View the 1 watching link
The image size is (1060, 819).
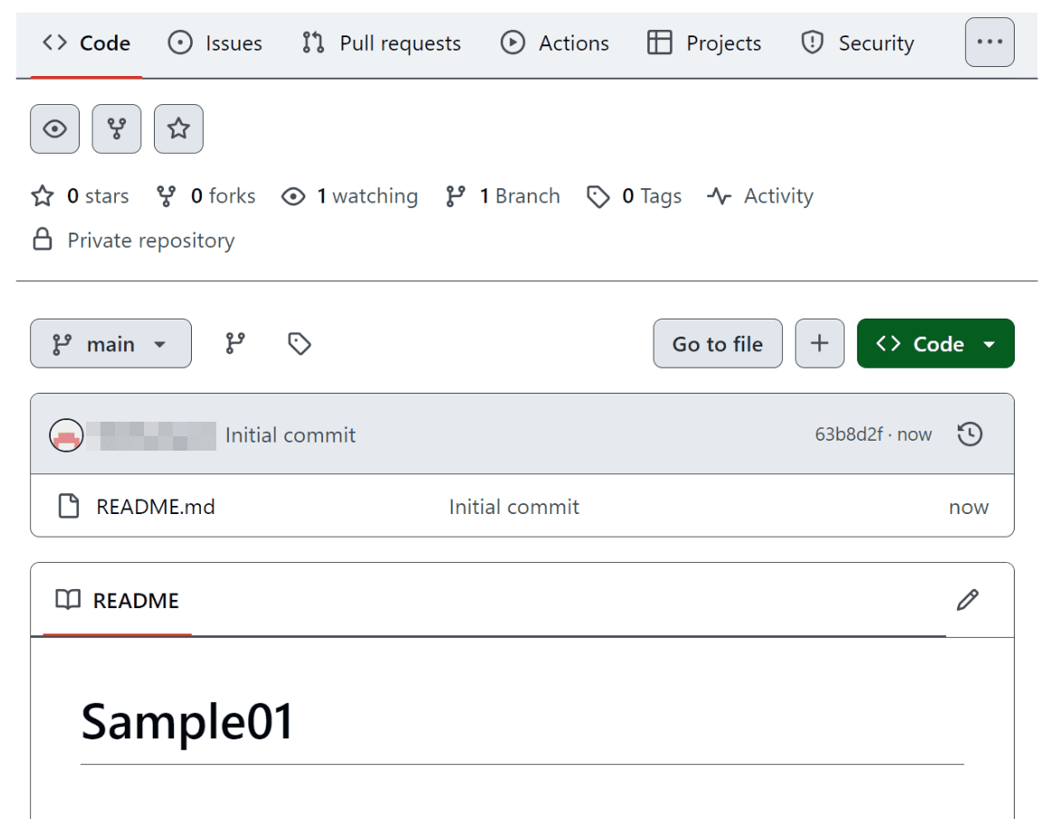coord(349,196)
